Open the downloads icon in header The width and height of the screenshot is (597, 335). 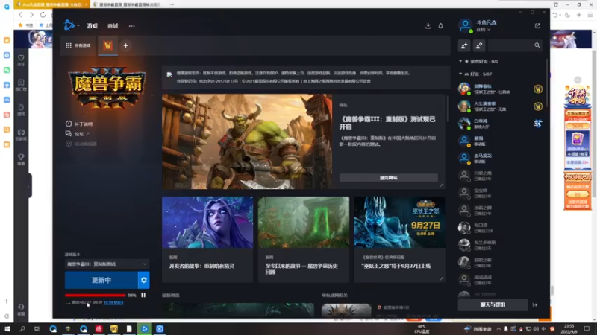[x=428, y=26]
